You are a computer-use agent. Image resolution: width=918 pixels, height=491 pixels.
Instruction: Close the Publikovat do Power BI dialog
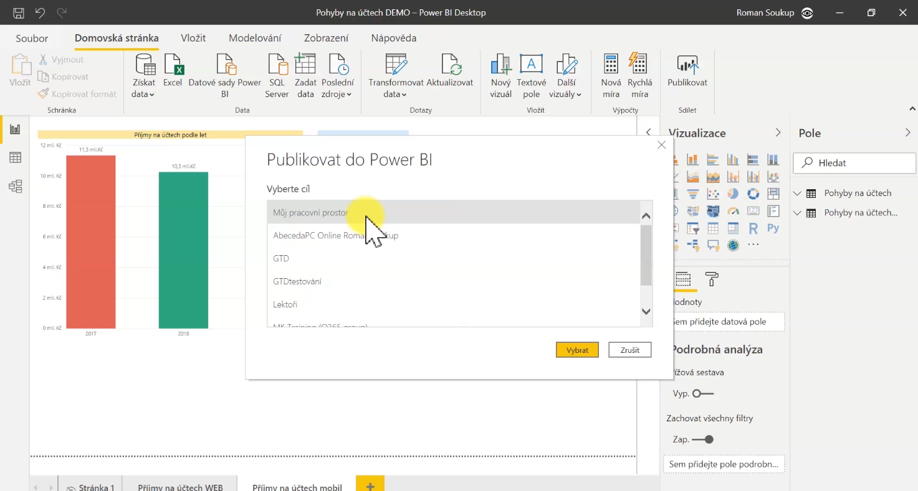[662, 145]
